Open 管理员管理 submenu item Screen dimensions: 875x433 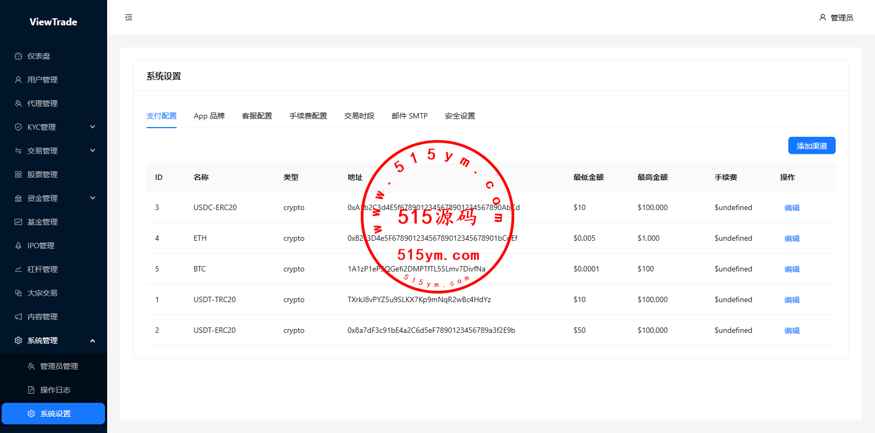coord(53,366)
